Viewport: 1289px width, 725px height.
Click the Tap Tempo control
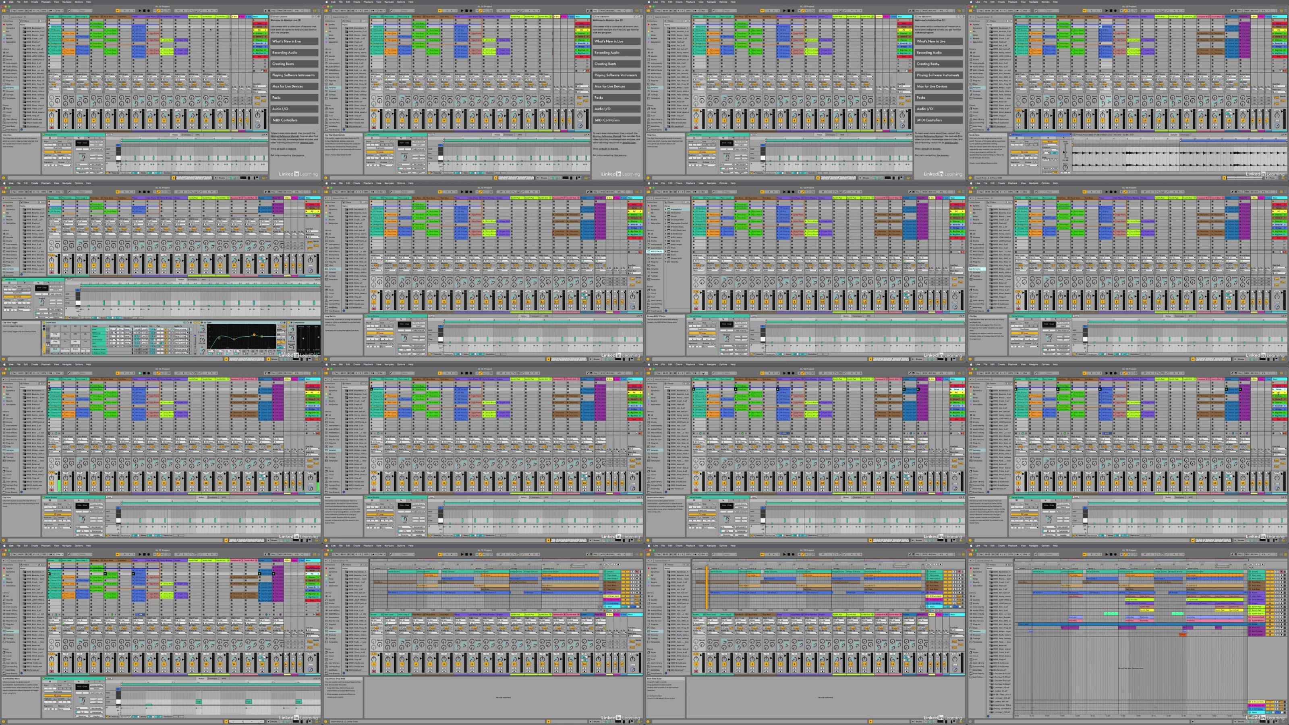pos(14,10)
